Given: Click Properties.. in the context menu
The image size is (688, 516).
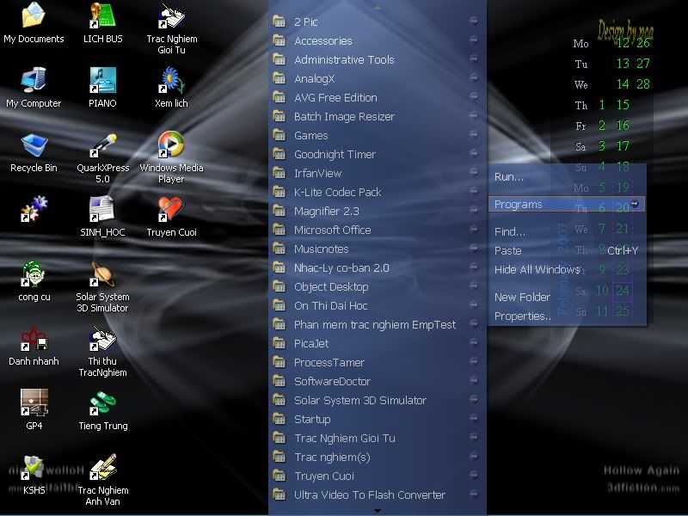Looking at the screenshot, I should tap(523, 316).
